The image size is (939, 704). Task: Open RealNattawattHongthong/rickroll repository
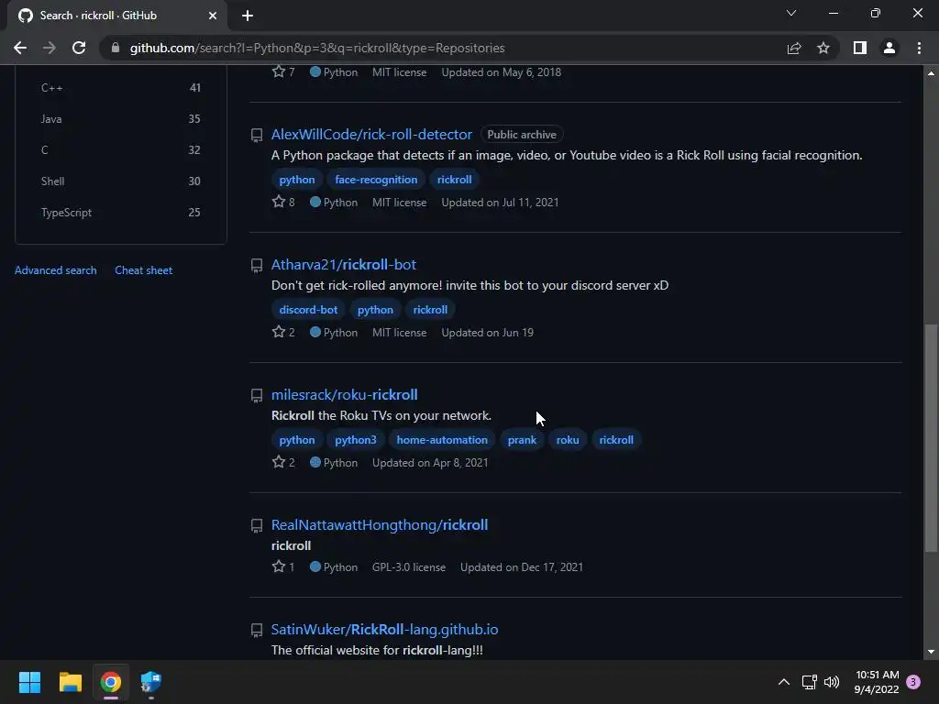(380, 524)
